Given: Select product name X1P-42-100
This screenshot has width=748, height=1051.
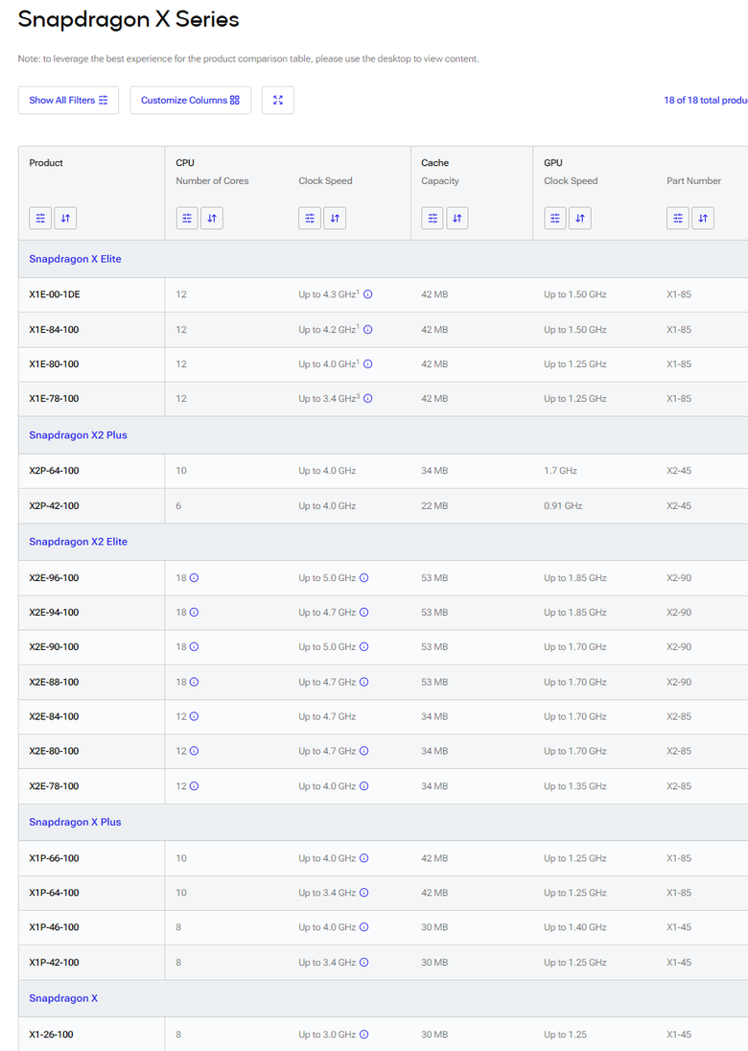Looking at the screenshot, I should [54, 962].
